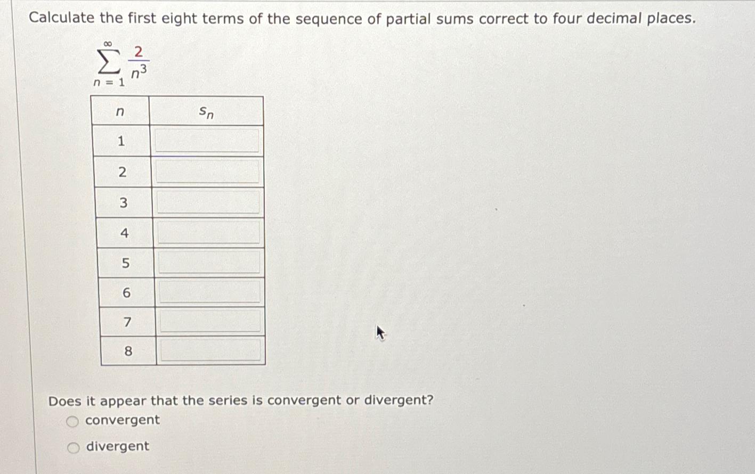The image size is (755, 474).
Task: Click the sₙ column header
Action: coord(207,111)
